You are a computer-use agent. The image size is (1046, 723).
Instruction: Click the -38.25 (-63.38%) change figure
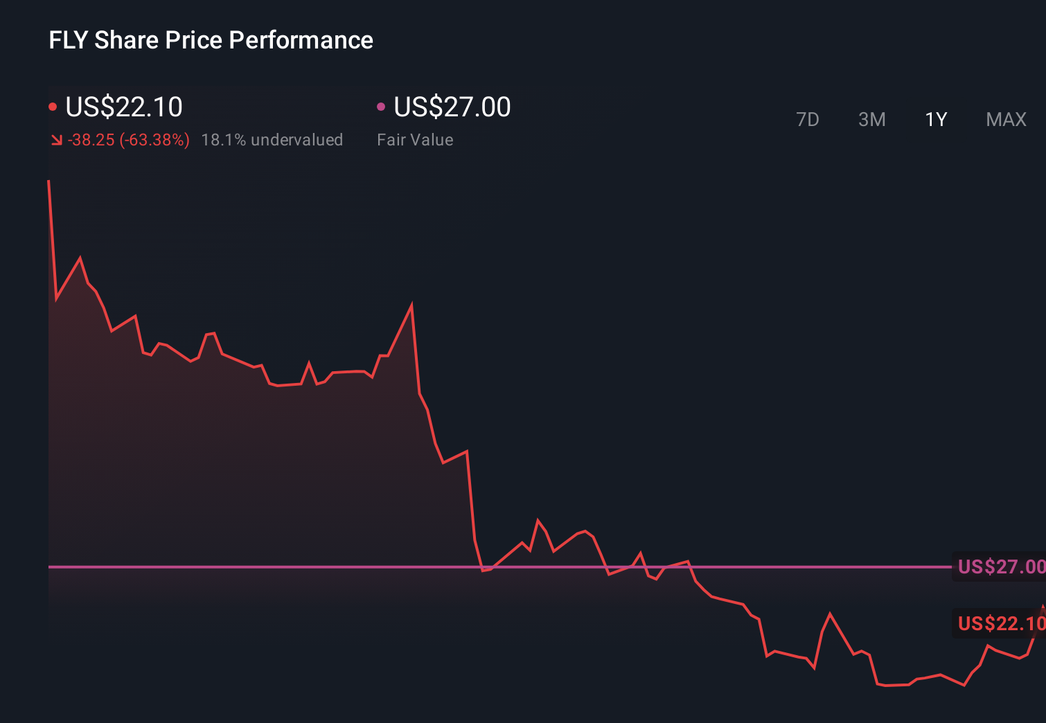click(129, 140)
